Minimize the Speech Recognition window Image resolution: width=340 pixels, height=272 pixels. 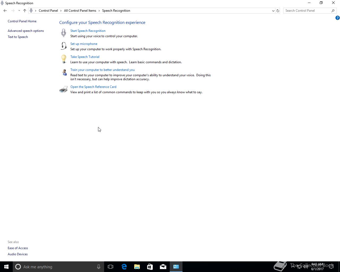(x=309, y=3)
